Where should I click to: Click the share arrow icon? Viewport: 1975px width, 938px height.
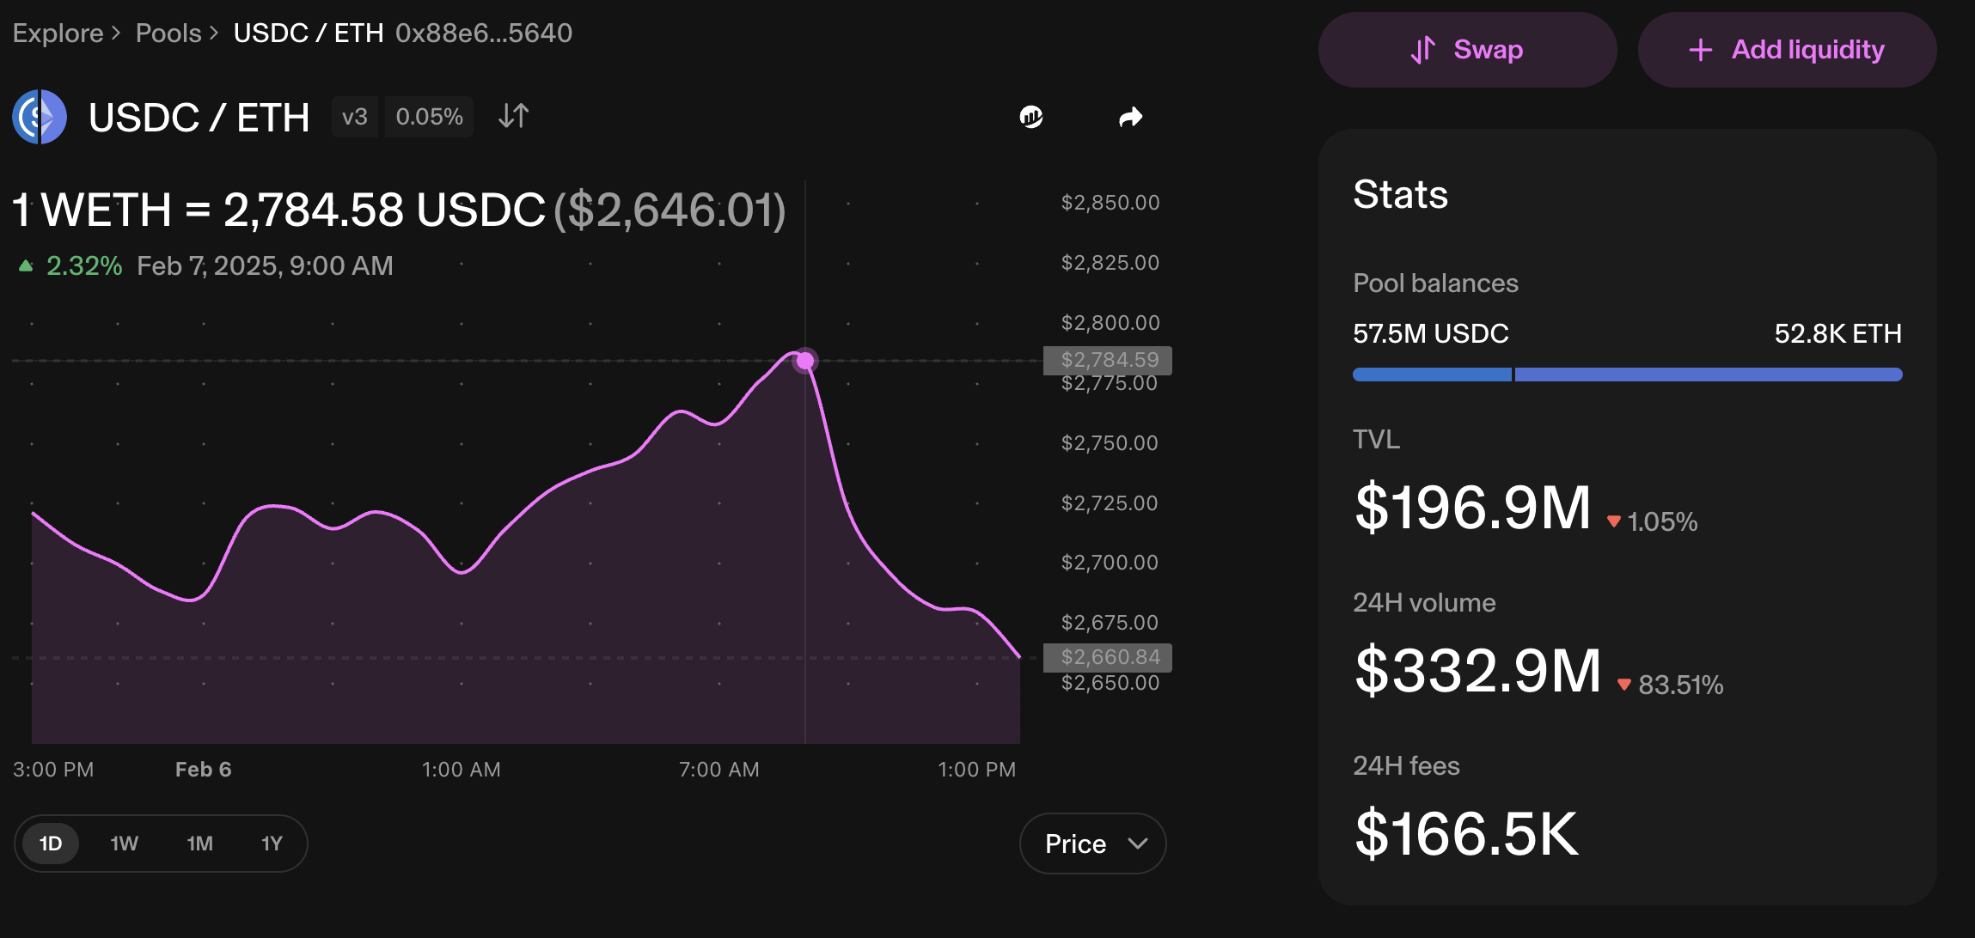[x=1131, y=117]
